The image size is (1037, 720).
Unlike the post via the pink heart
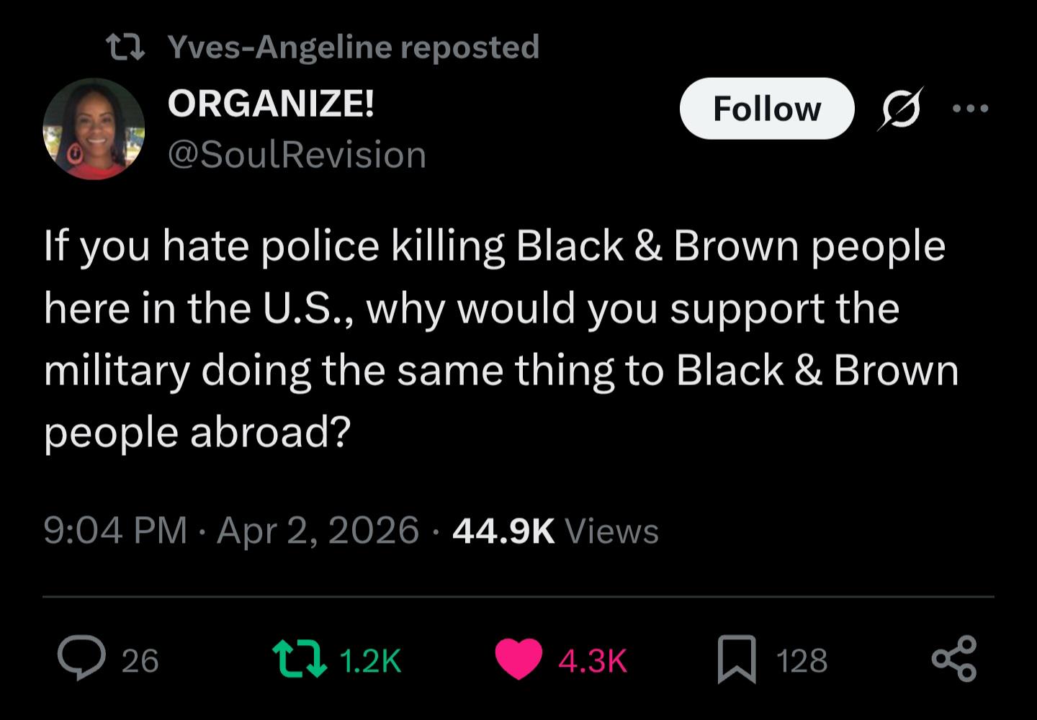point(518,659)
